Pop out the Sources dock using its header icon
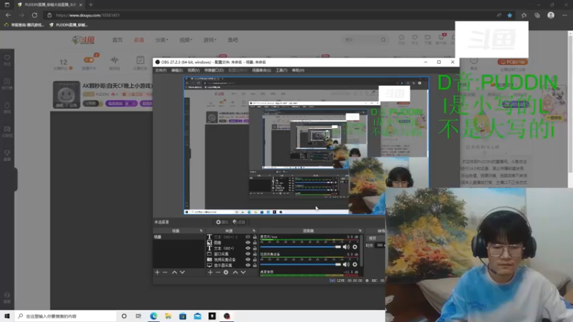The image size is (573, 322). [254, 230]
